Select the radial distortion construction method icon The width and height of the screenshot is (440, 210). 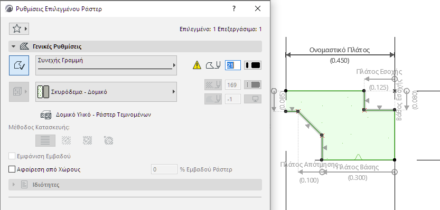tap(108, 140)
